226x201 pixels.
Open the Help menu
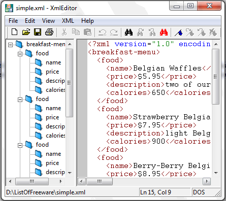(x=87, y=21)
